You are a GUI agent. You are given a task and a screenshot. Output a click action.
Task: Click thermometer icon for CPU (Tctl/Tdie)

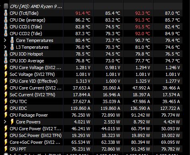tap(6, 13)
